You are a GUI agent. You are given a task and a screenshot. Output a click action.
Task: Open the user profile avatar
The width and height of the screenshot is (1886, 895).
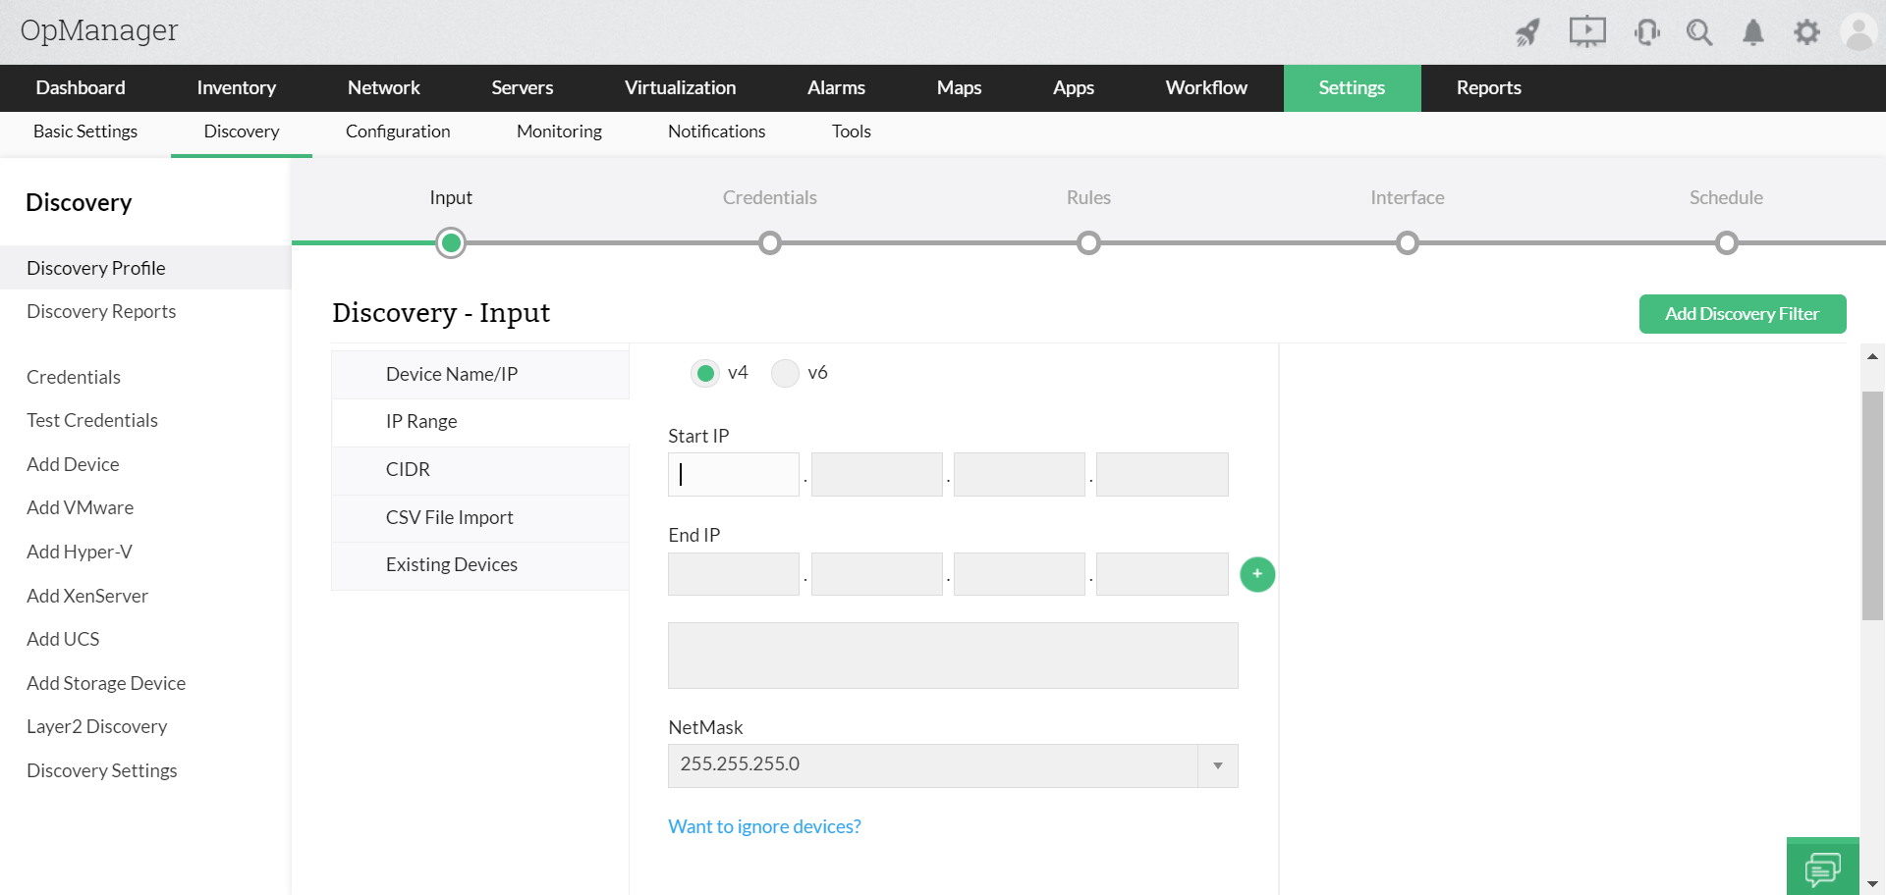click(1858, 32)
